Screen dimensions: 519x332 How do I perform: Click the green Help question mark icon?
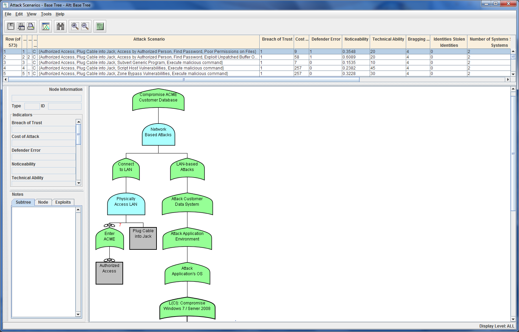[x=100, y=26]
